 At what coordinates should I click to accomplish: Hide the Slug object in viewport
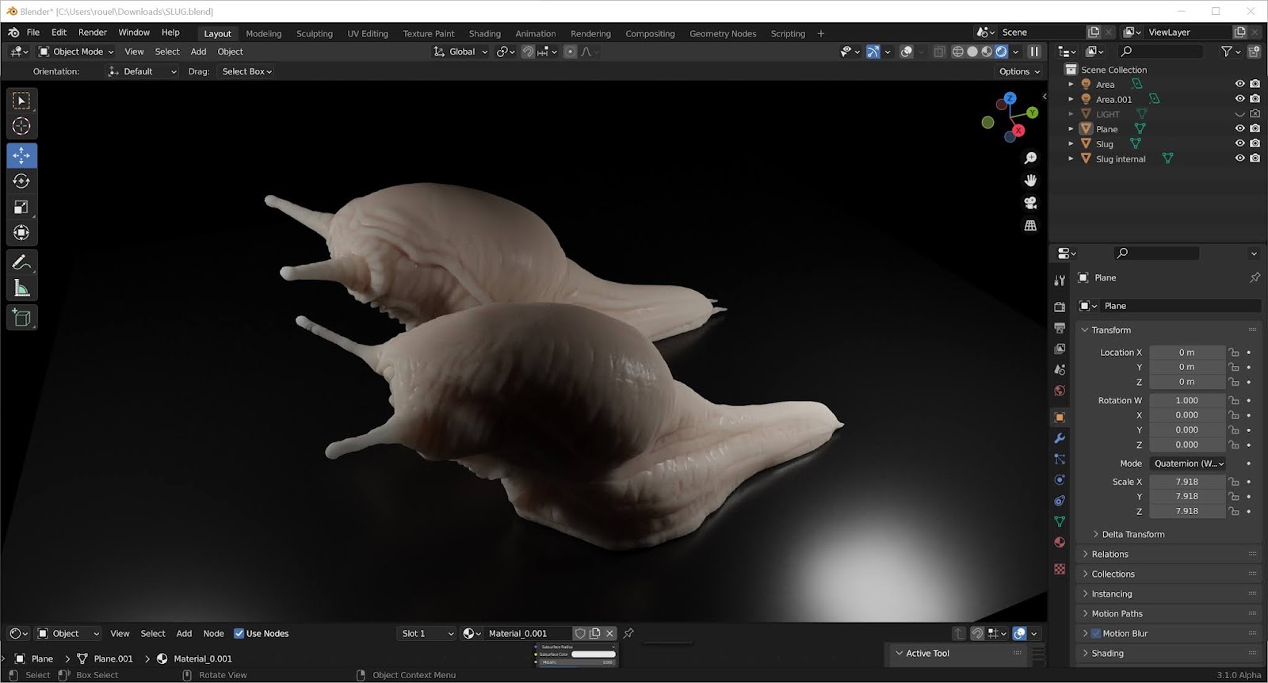click(x=1240, y=143)
